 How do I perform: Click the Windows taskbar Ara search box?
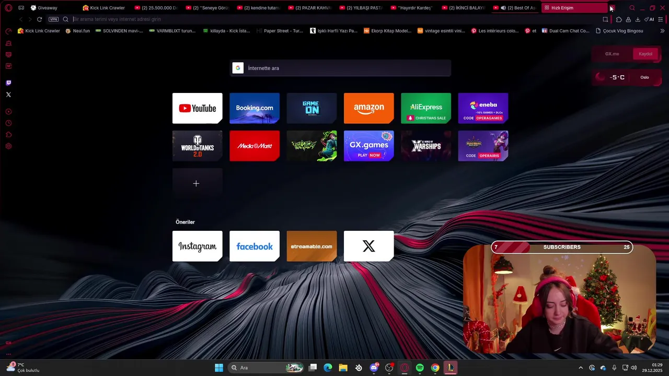[267, 368]
